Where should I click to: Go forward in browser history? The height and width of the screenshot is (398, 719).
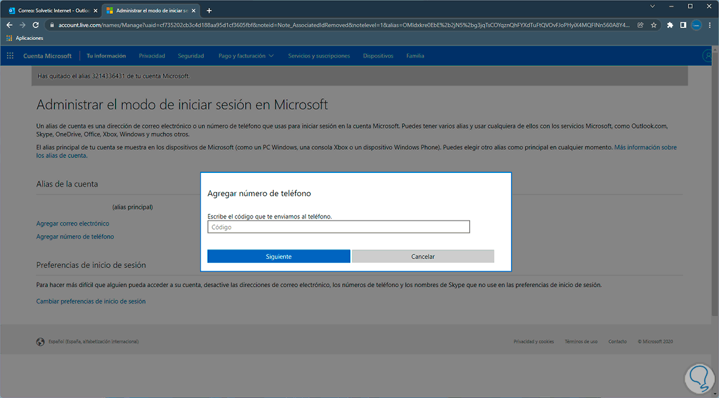click(23, 25)
